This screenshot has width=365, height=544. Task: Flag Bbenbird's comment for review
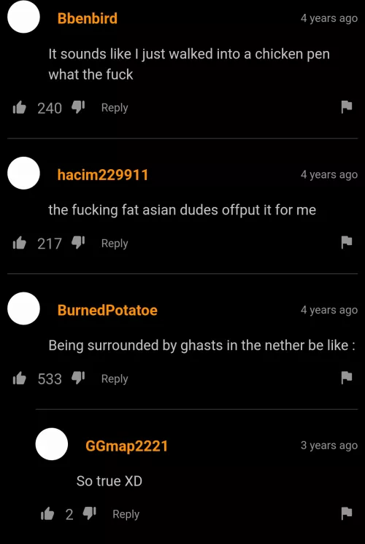pyautogui.click(x=346, y=107)
